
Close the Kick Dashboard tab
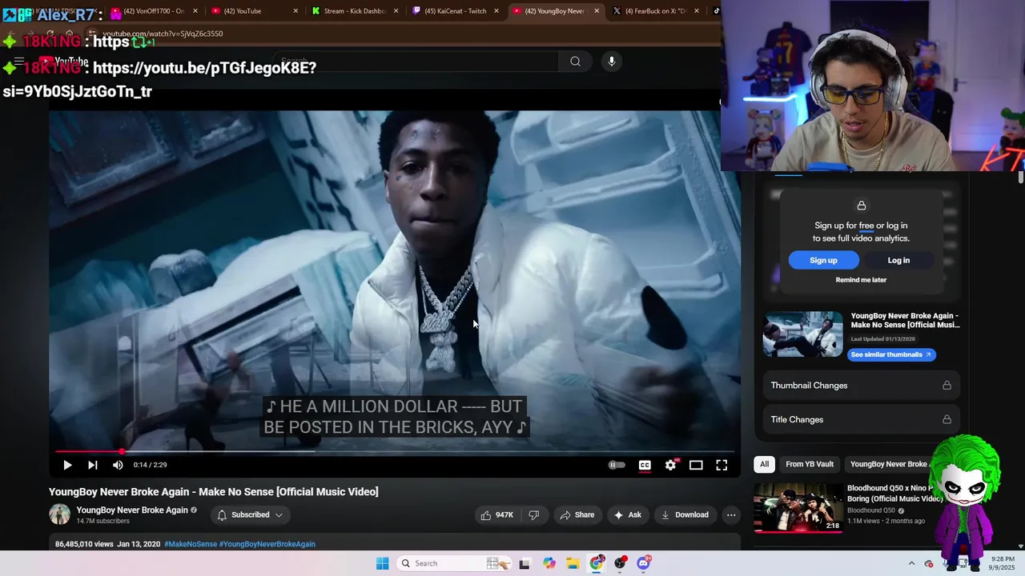396,11
